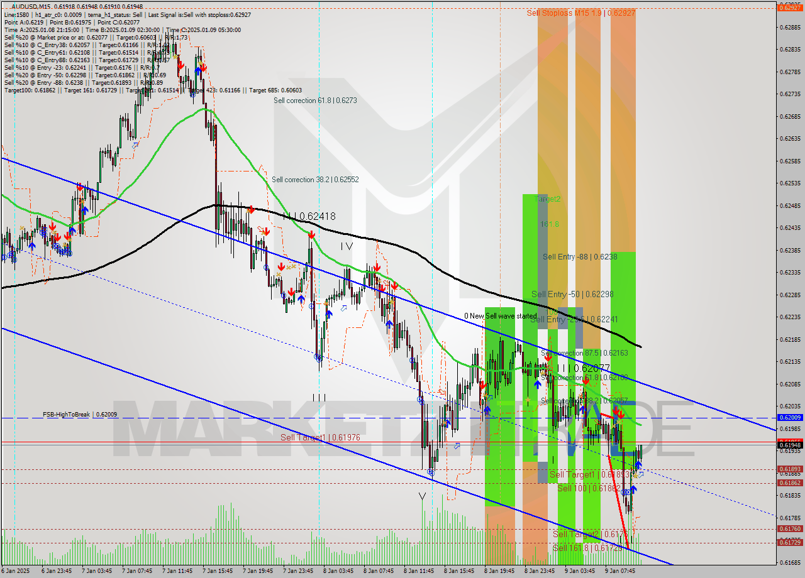
Task: Click the red 0.61729 price axis tag
Action: pyautogui.click(x=790, y=542)
